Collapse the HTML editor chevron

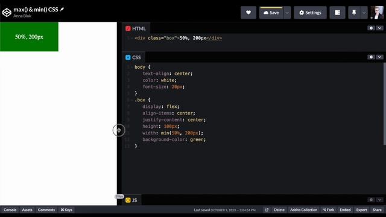pos(379,28)
